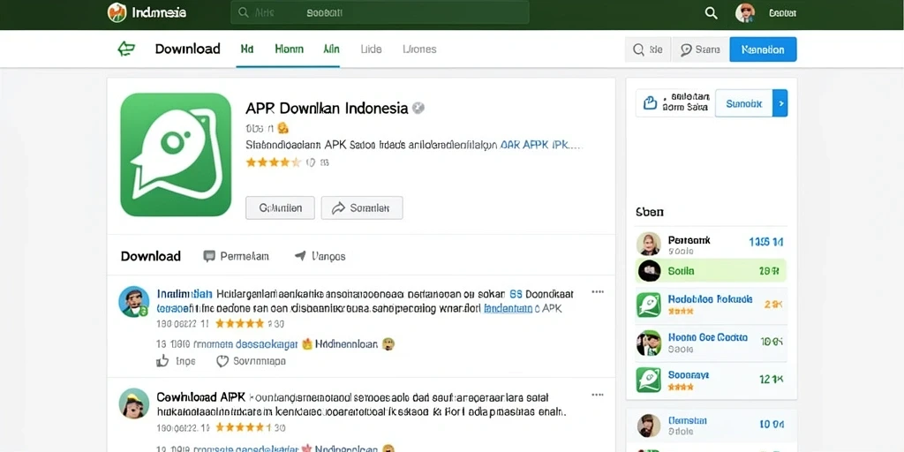Select the Download section tab
The width and height of the screenshot is (904, 452).
coord(150,256)
